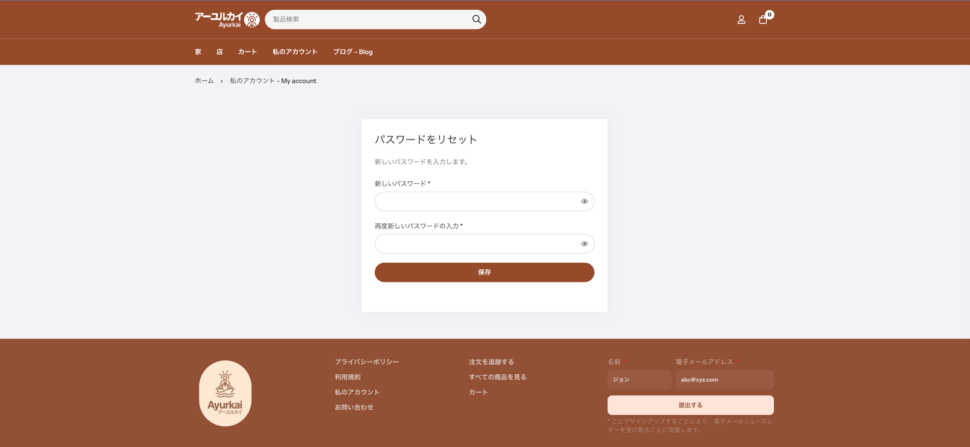
Task: Open 注文を追跡する footer link
Action: pyautogui.click(x=491, y=362)
